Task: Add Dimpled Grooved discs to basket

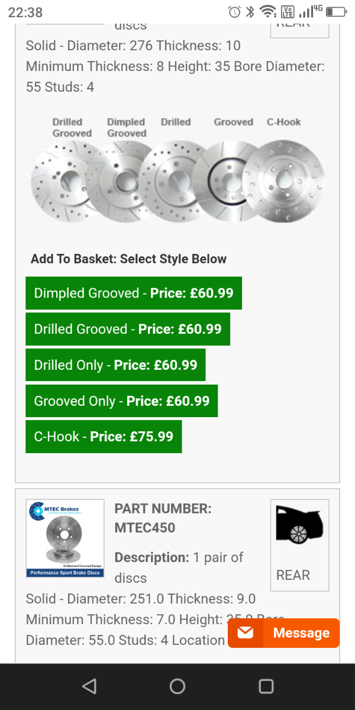Action: pos(134,293)
